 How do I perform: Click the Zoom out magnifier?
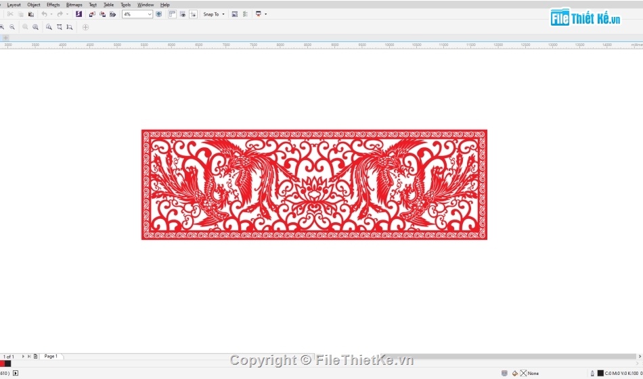pos(12,27)
